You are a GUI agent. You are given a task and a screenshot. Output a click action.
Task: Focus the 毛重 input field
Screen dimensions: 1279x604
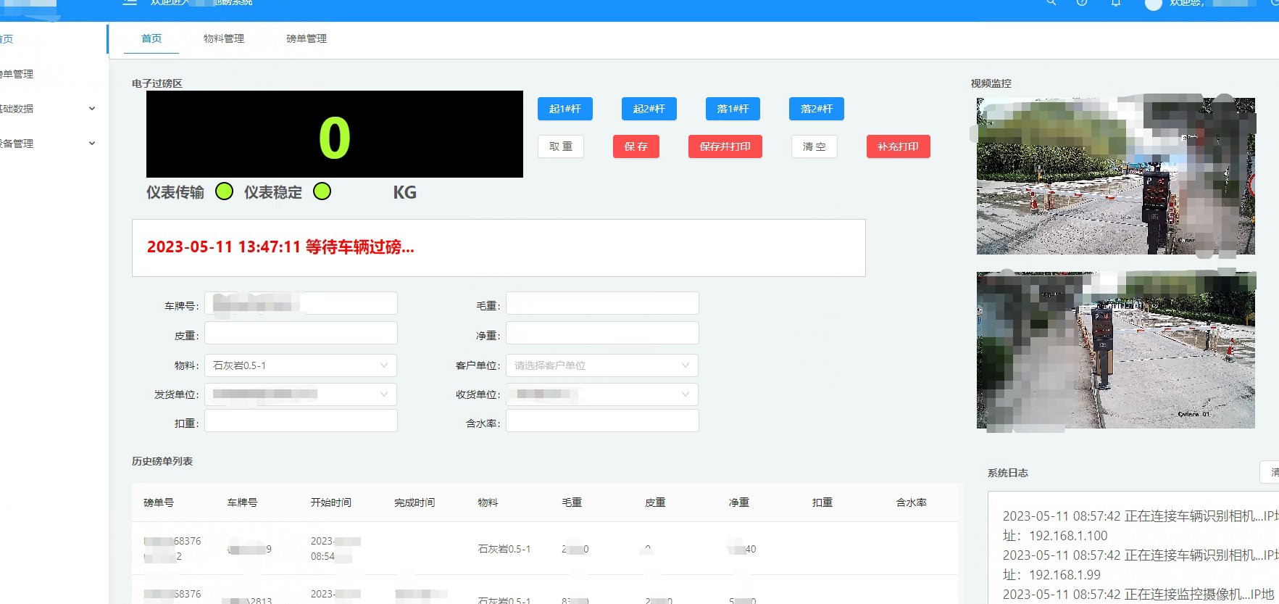coord(602,303)
